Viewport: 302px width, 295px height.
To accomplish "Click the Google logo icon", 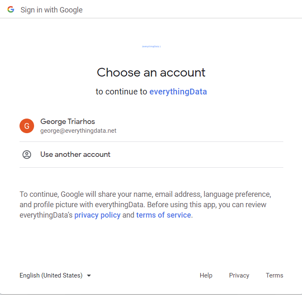I will pos(11,10).
